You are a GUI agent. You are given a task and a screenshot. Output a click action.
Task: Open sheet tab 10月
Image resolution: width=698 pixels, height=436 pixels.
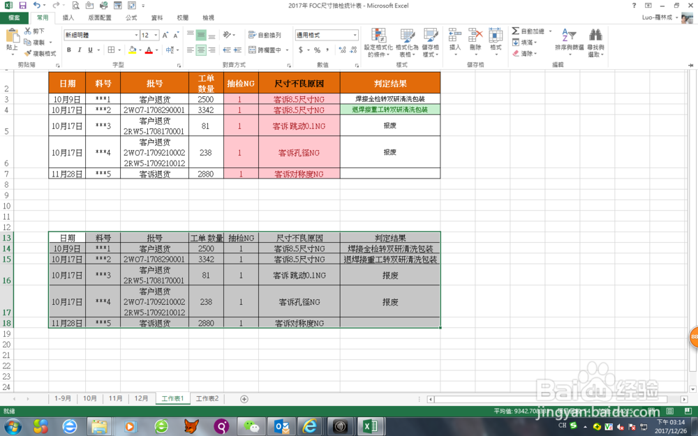[x=90, y=398]
